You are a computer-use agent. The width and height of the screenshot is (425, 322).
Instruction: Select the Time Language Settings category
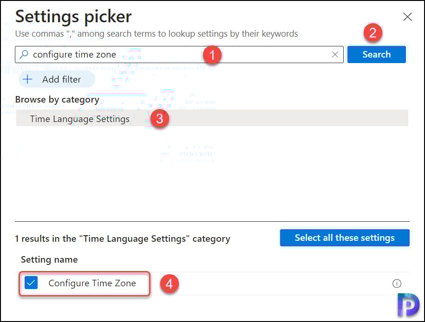click(x=212, y=118)
